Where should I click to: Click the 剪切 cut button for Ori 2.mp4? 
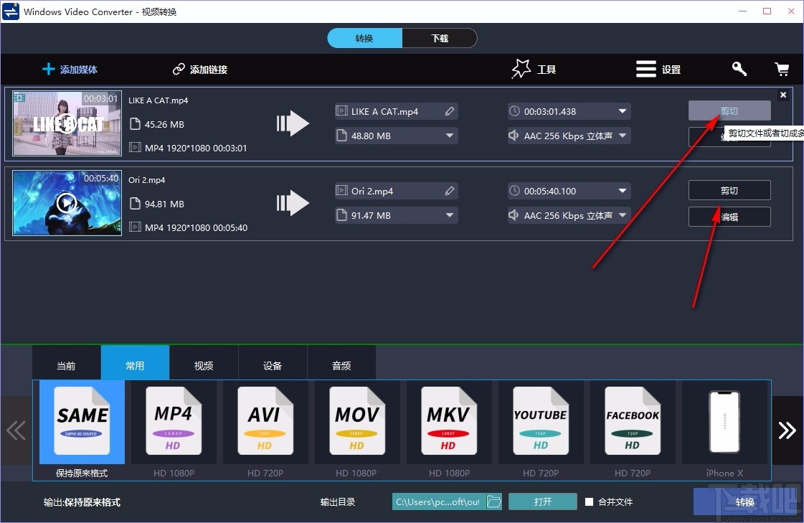pos(729,190)
